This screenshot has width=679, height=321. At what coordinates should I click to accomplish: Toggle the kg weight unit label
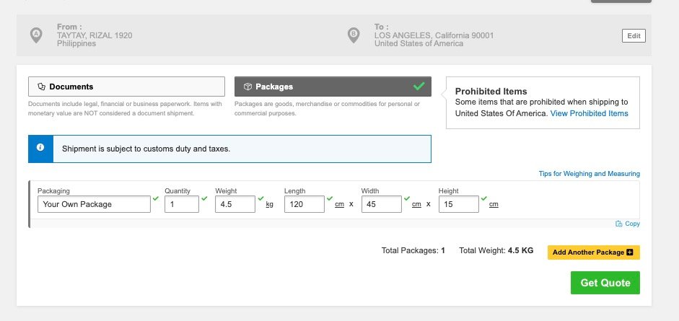(269, 205)
